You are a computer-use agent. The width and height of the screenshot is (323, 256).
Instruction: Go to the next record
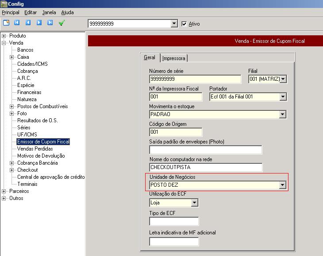[x=39, y=23]
